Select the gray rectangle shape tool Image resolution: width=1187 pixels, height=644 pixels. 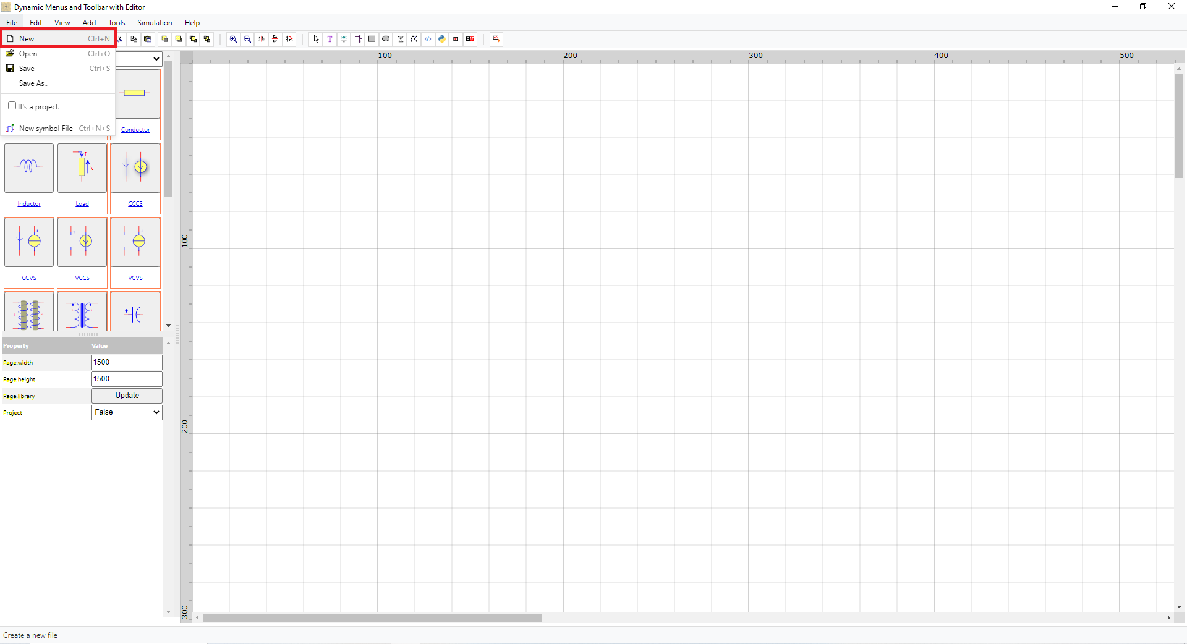pyautogui.click(x=372, y=39)
